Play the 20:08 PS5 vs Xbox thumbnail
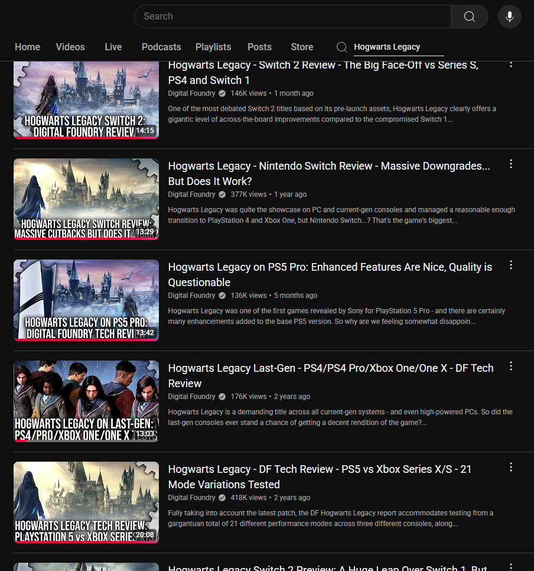Viewport: 534px width, 571px height. [x=86, y=502]
